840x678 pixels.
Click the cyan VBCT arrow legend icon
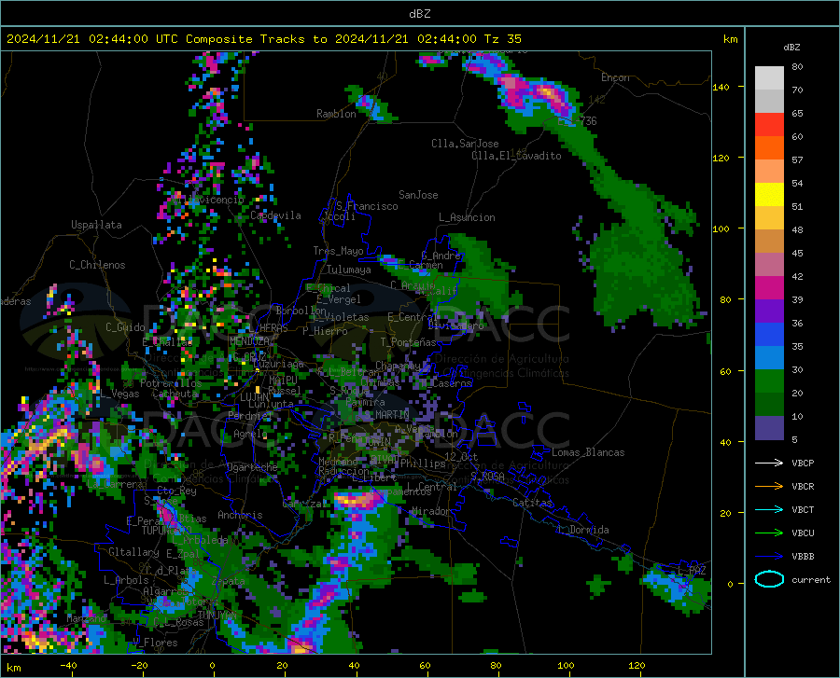(x=769, y=509)
